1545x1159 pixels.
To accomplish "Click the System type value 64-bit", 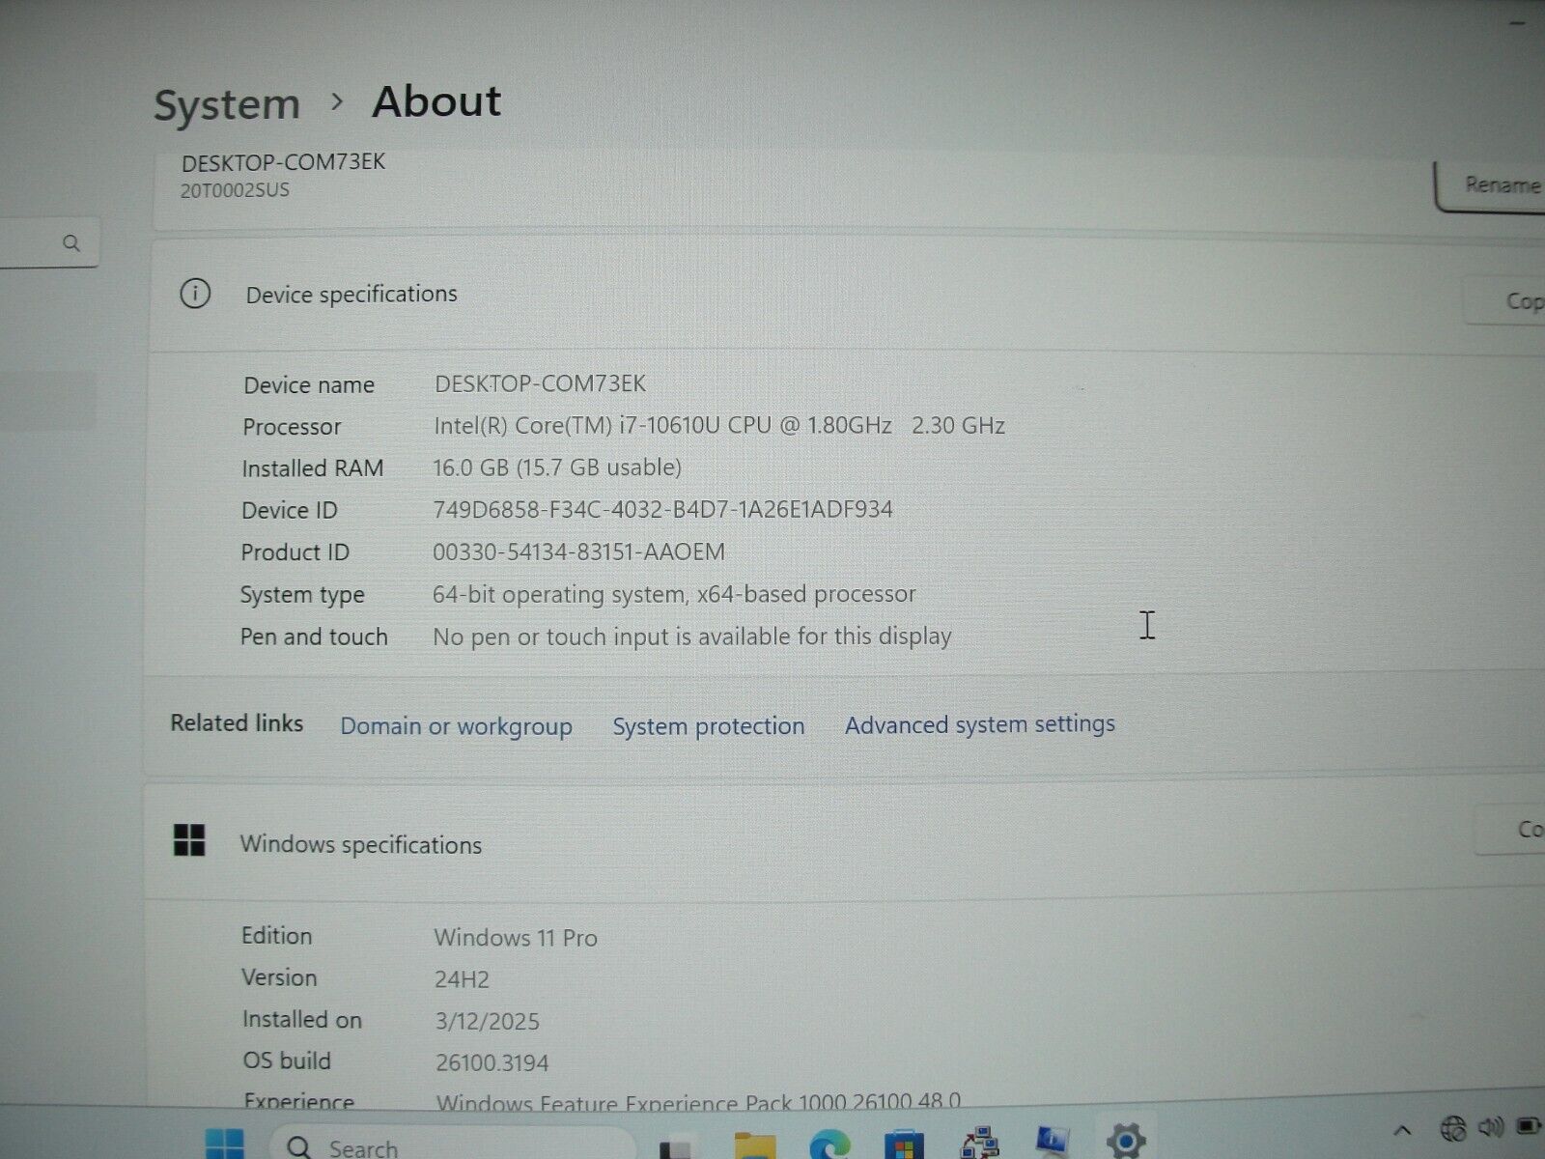I will pyautogui.click(x=674, y=594).
